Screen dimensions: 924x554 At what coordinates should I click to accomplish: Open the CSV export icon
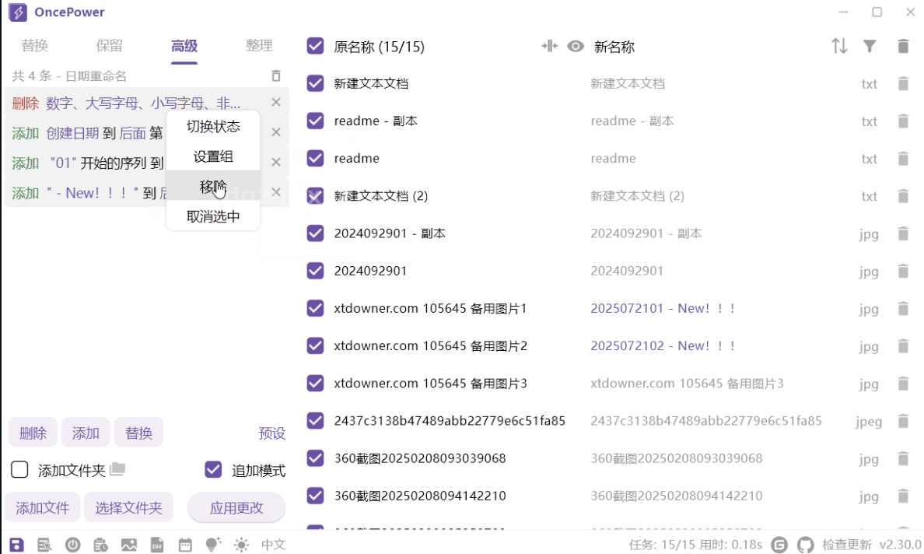[157, 545]
